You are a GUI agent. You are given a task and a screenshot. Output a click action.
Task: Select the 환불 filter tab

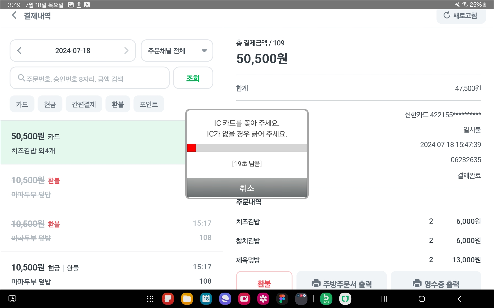(x=118, y=104)
